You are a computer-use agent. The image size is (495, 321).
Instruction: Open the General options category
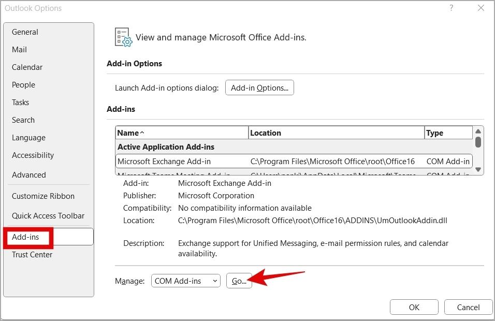pyautogui.click(x=25, y=32)
